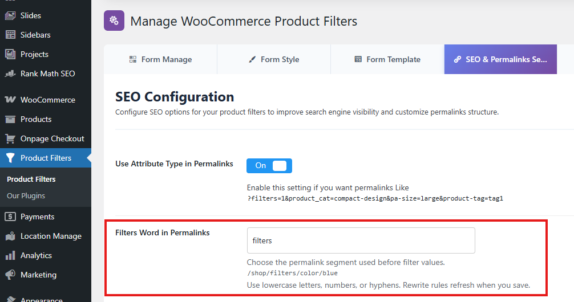574x302 pixels.
Task: Click 'Enable this setting if you want' description
Action: click(328, 187)
